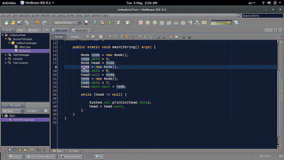
Task: Open the default config dropdown
Action: pyautogui.click(x=67, y=23)
